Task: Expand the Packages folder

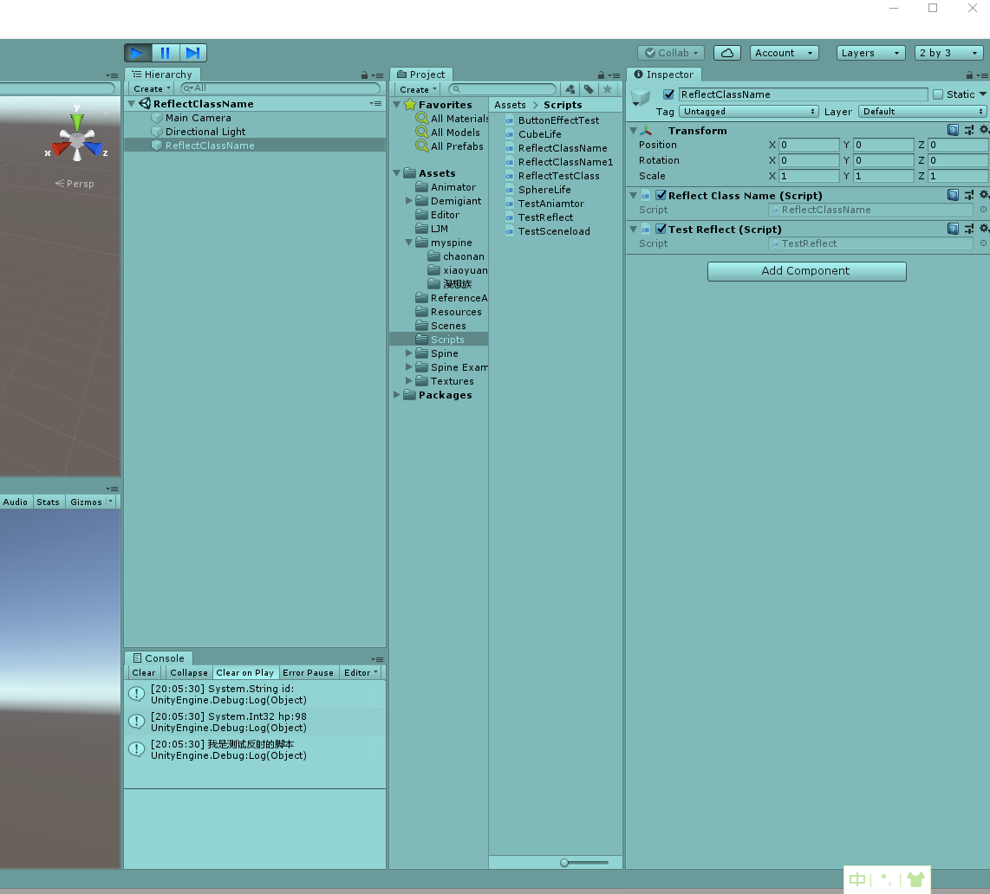Action: (x=396, y=395)
